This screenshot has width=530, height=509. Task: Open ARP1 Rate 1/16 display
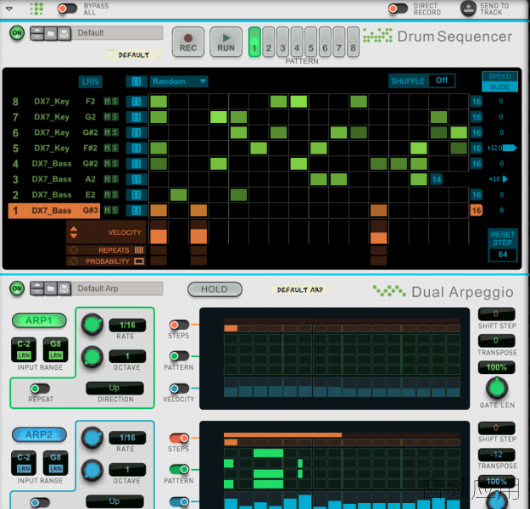[127, 326]
